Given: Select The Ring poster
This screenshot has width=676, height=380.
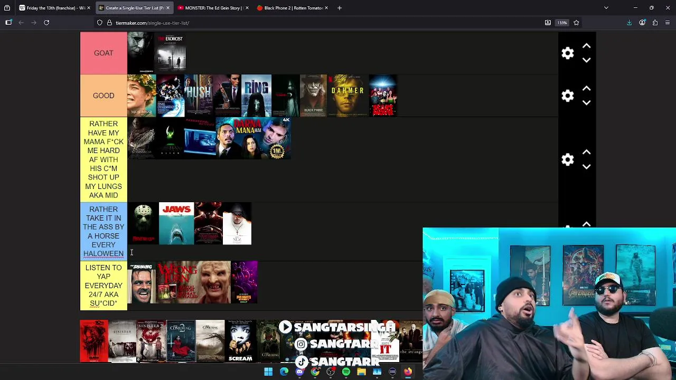Looking at the screenshot, I should click(x=256, y=96).
